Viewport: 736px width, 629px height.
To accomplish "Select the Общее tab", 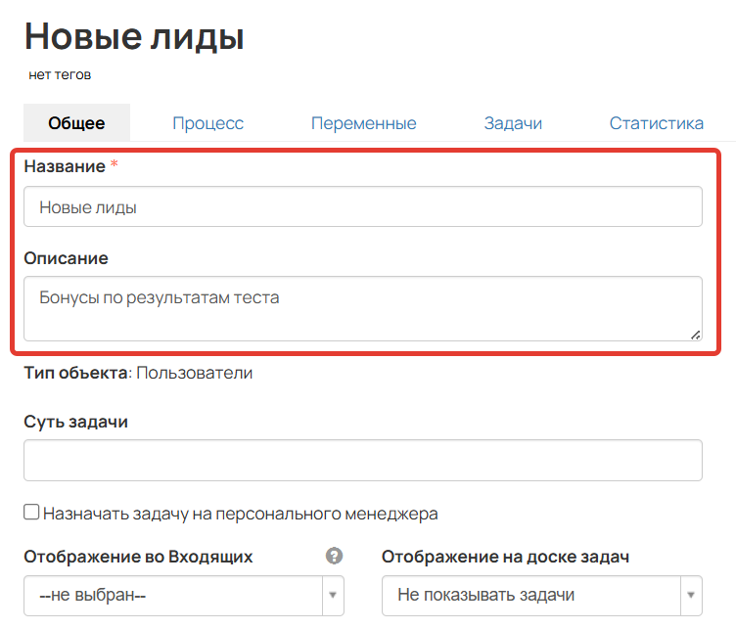I will (x=76, y=124).
